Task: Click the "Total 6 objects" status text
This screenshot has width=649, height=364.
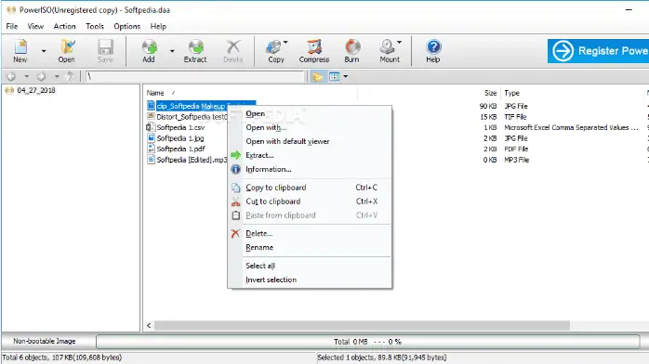Action: pyautogui.click(x=62, y=357)
